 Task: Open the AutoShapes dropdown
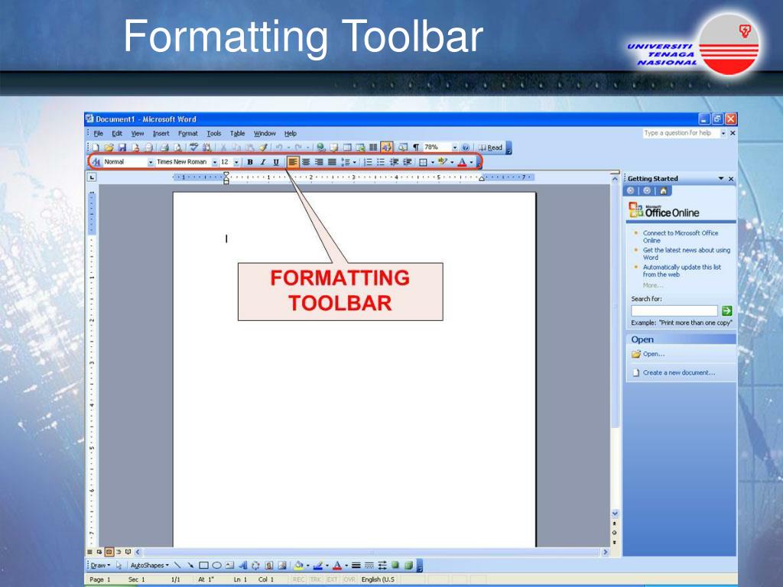click(150, 565)
